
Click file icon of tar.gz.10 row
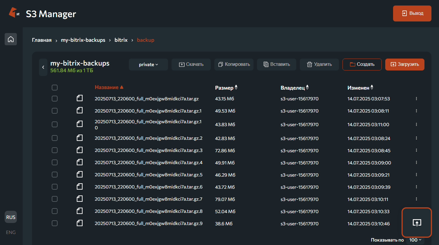tap(80, 124)
